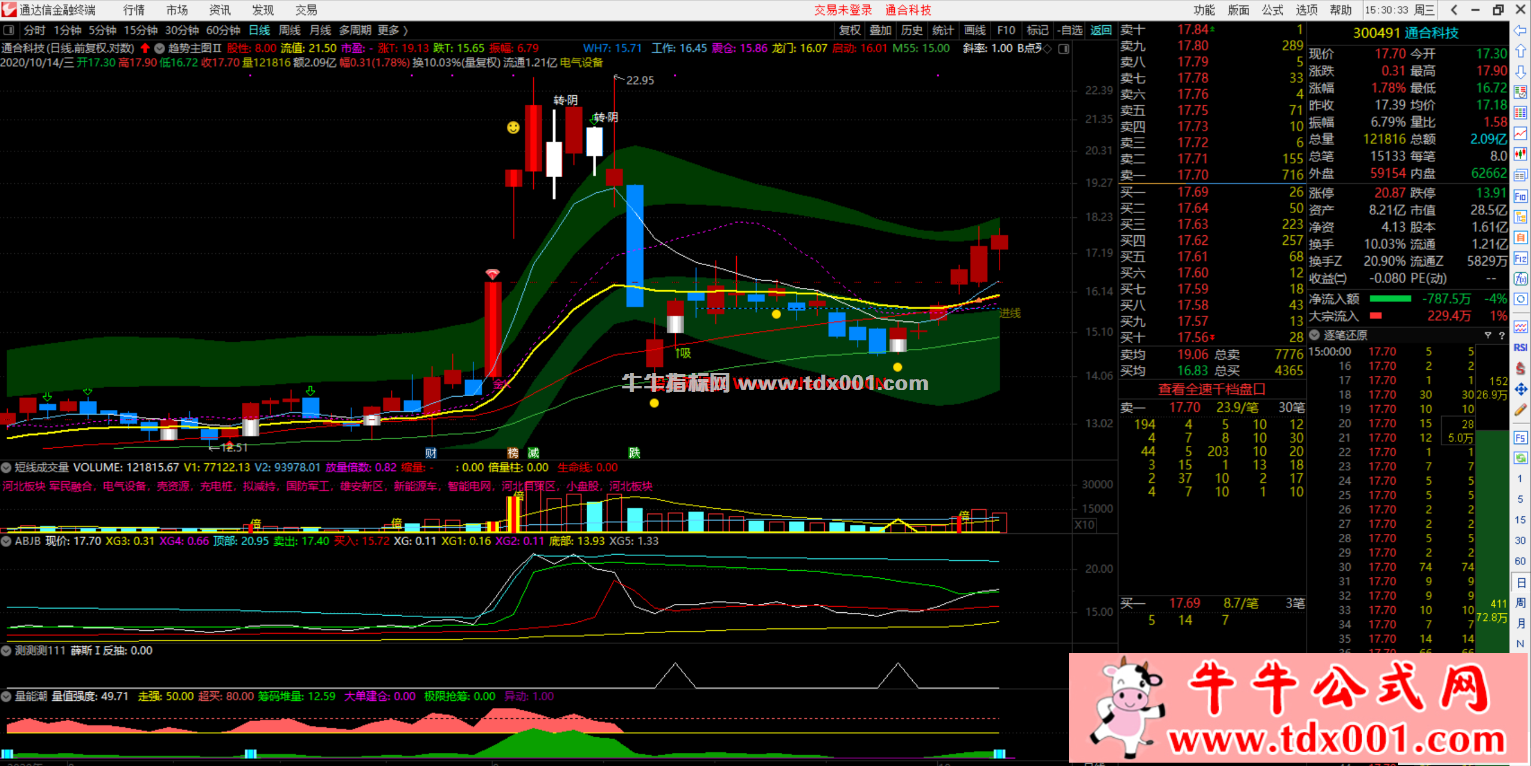Click the red money bag sidebar icon
Screen dimensions: 1531x766
pyautogui.click(x=1520, y=369)
